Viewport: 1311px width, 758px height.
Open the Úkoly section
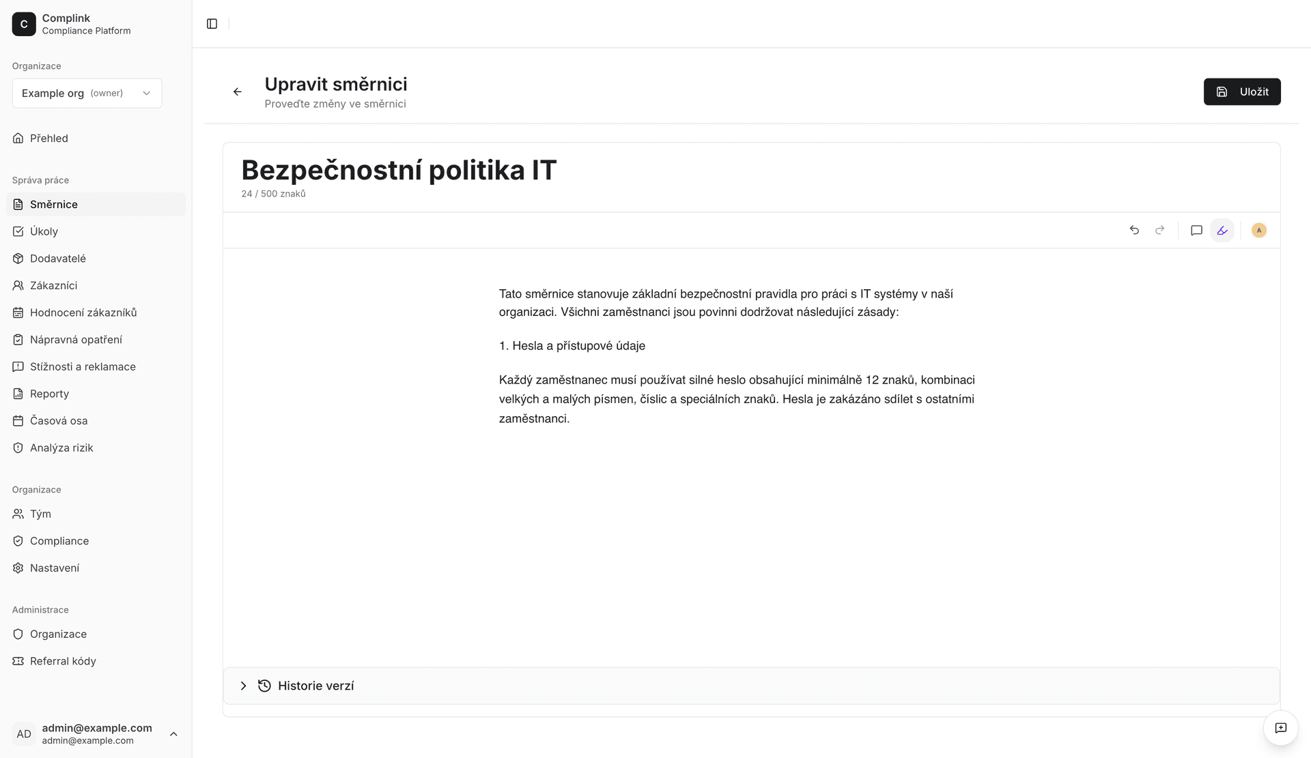tap(44, 231)
